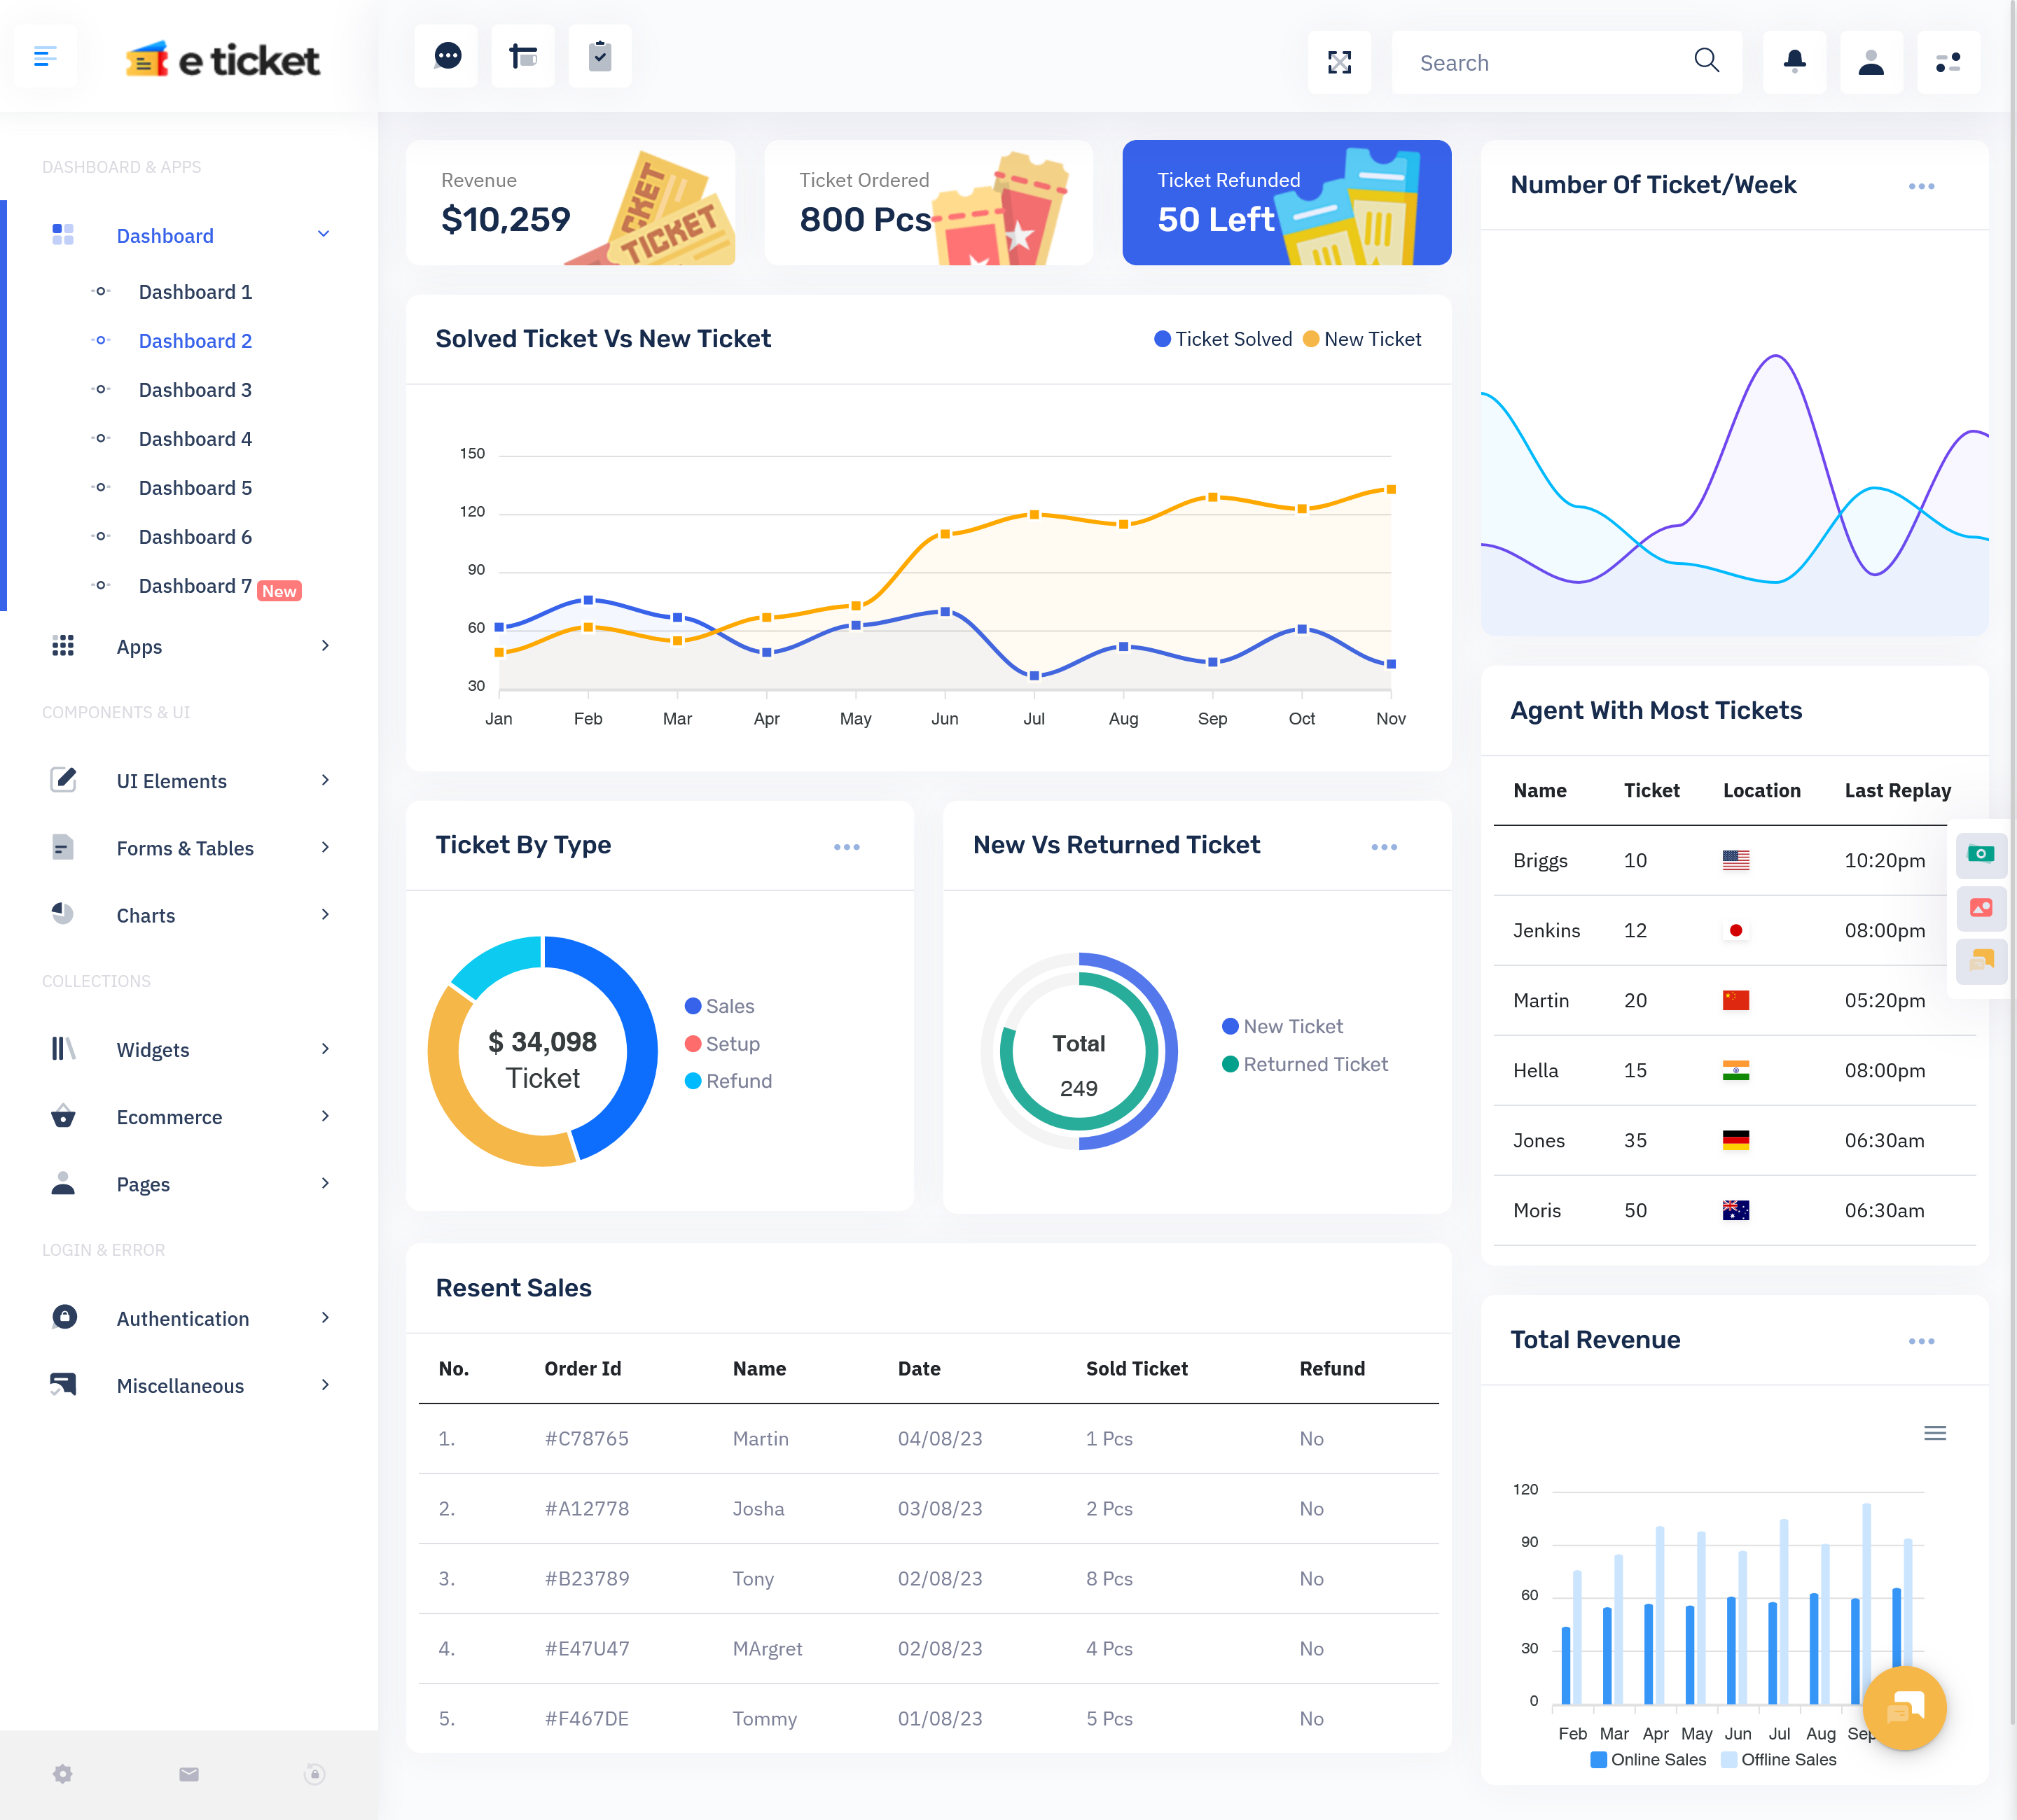Click the Ticket Refunded card
2017x1820 pixels.
(x=1287, y=203)
